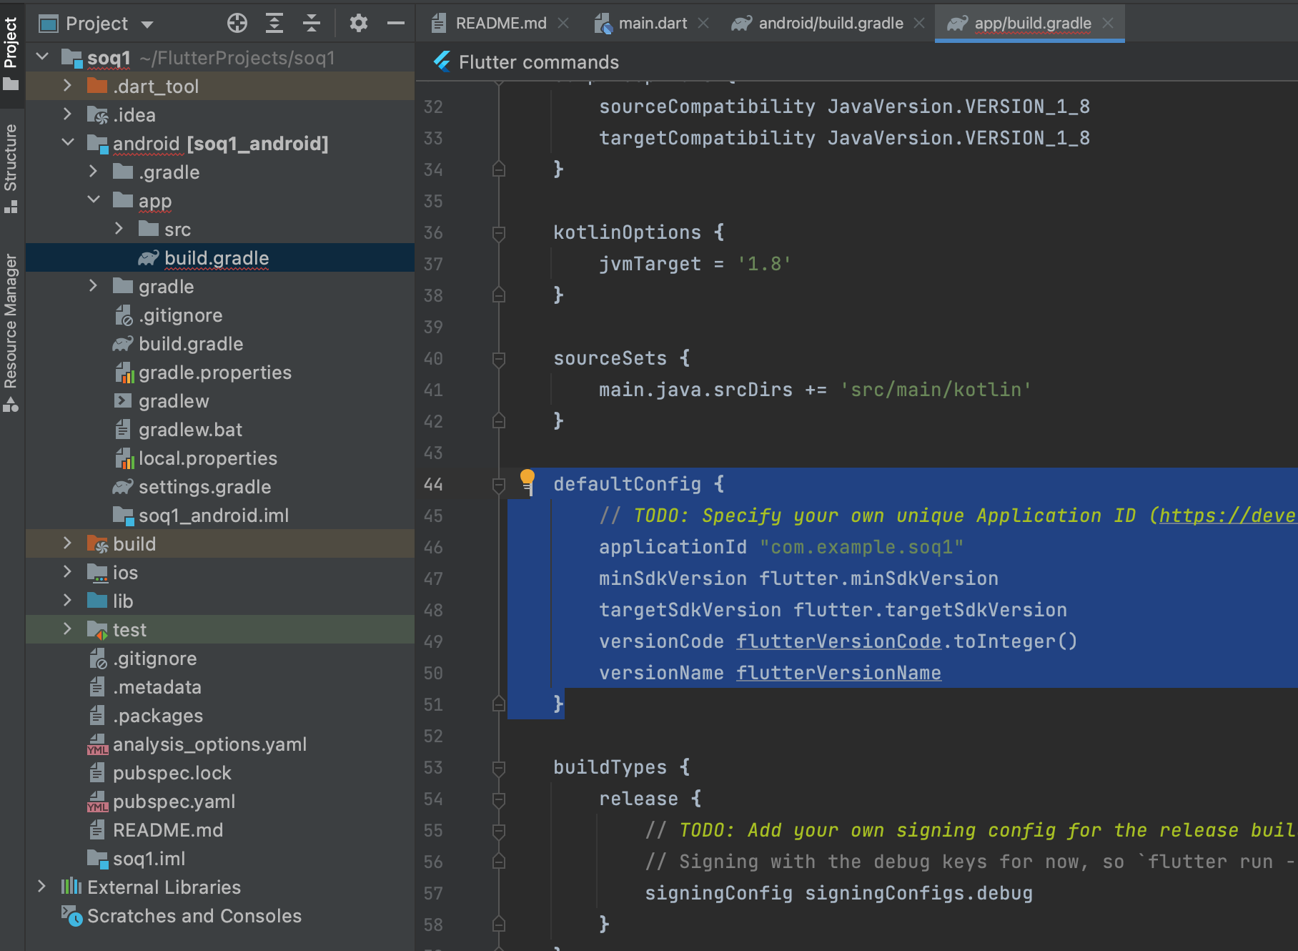The width and height of the screenshot is (1298, 951).
Task: Select android-level build.gradle file
Action: (x=220, y=343)
